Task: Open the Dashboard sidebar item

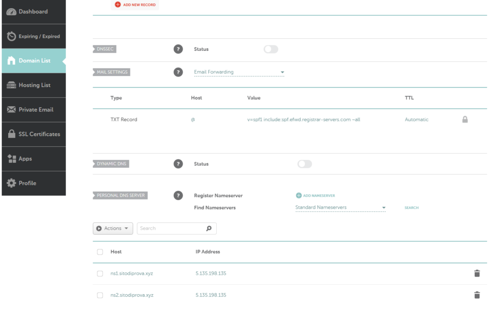Action: click(34, 12)
